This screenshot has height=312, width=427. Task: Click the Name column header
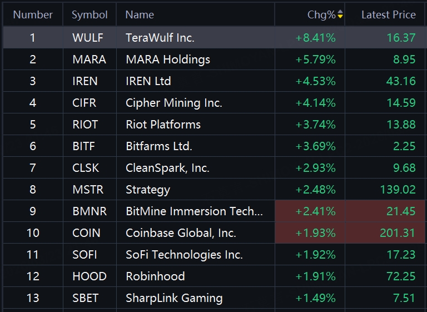[x=140, y=15]
